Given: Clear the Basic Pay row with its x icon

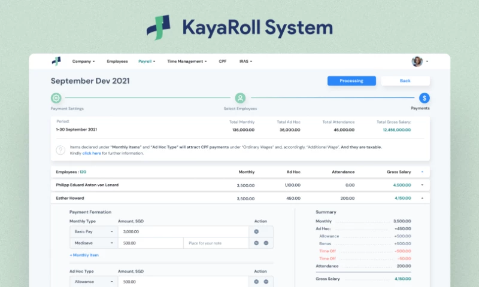Looking at the screenshot, I should [x=256, y=231].
